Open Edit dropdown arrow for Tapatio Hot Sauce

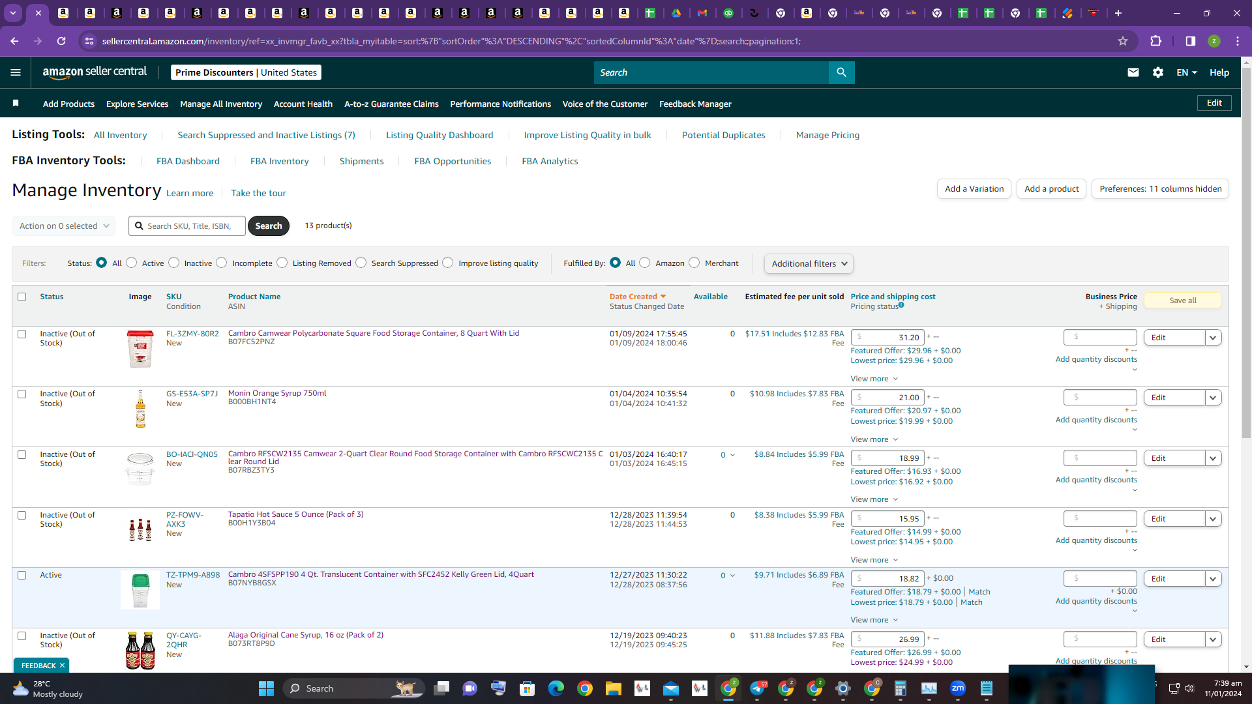click(x=1213, y=519)
